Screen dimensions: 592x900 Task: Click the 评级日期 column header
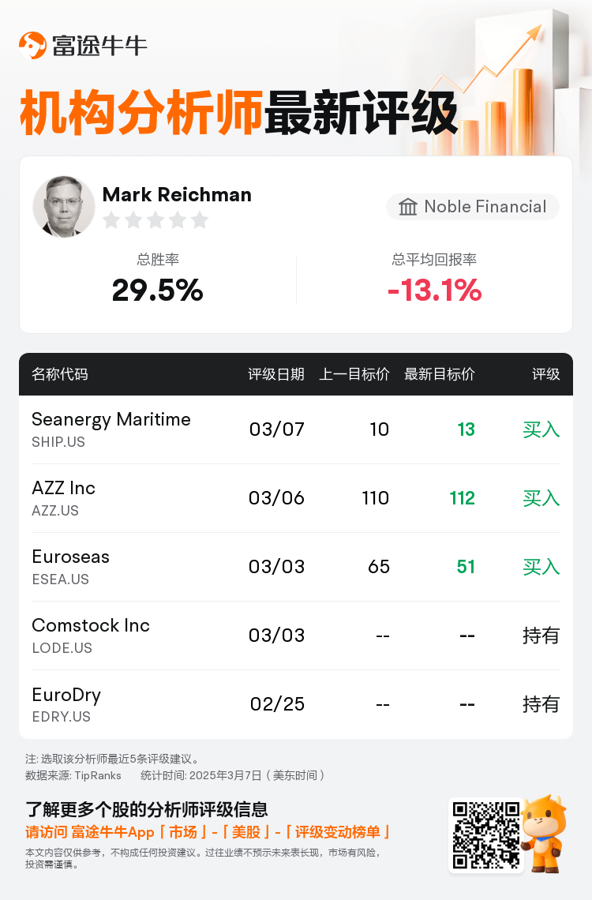coord(276,374)
